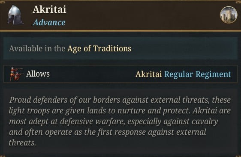241x157 pixels.
Task: Click the round castle emblem icon
Action: pos(229,15)
